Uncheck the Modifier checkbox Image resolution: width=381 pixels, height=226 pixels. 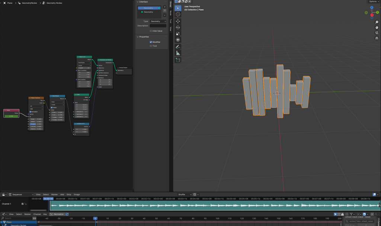tap(151, 42)
